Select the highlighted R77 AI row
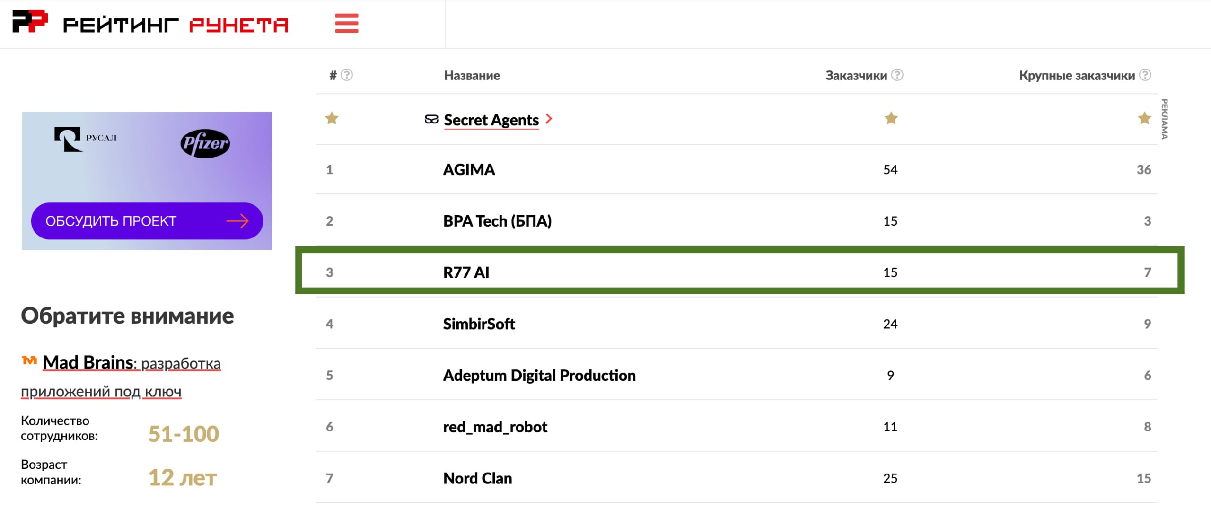Viewport: 1211px width, 509px height. point(740,271)
